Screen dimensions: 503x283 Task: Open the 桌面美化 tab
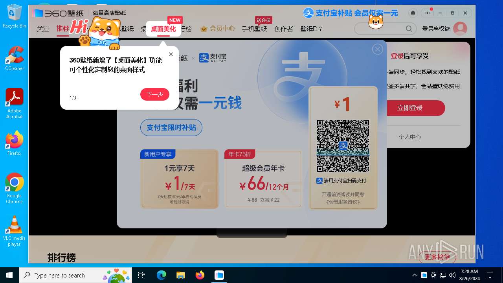tap(163, 29)
